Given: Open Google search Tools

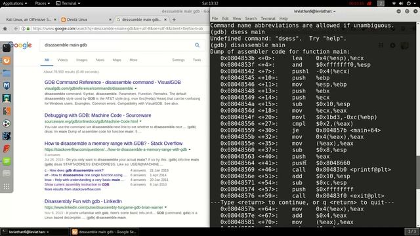Looking at the screenshot, I should point(197,60).
